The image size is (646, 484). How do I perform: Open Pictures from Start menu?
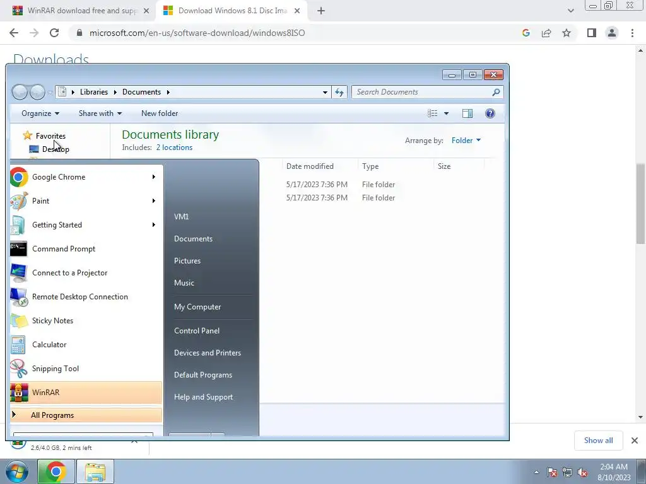point(187,261)
